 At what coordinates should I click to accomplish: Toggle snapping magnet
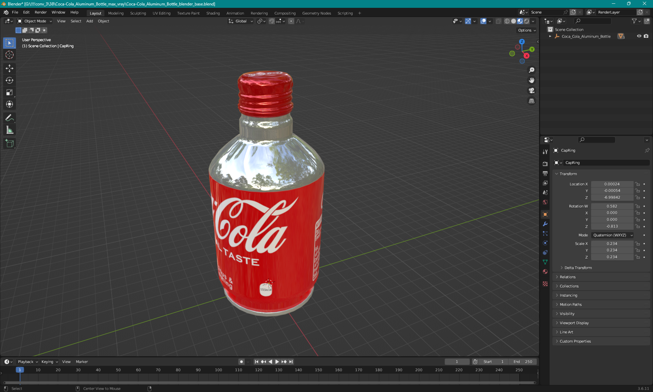272,21
